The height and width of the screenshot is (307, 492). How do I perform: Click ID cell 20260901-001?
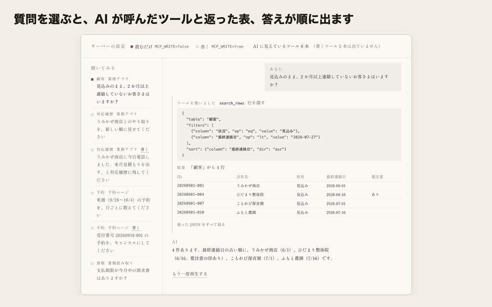click(x=190, y=186)
